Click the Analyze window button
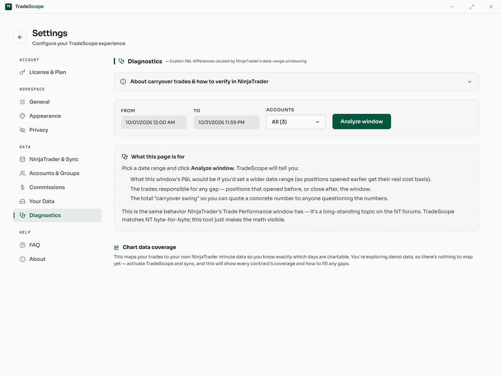The width and height of the screenshot is (501, 376). click(x=361, y=121)
